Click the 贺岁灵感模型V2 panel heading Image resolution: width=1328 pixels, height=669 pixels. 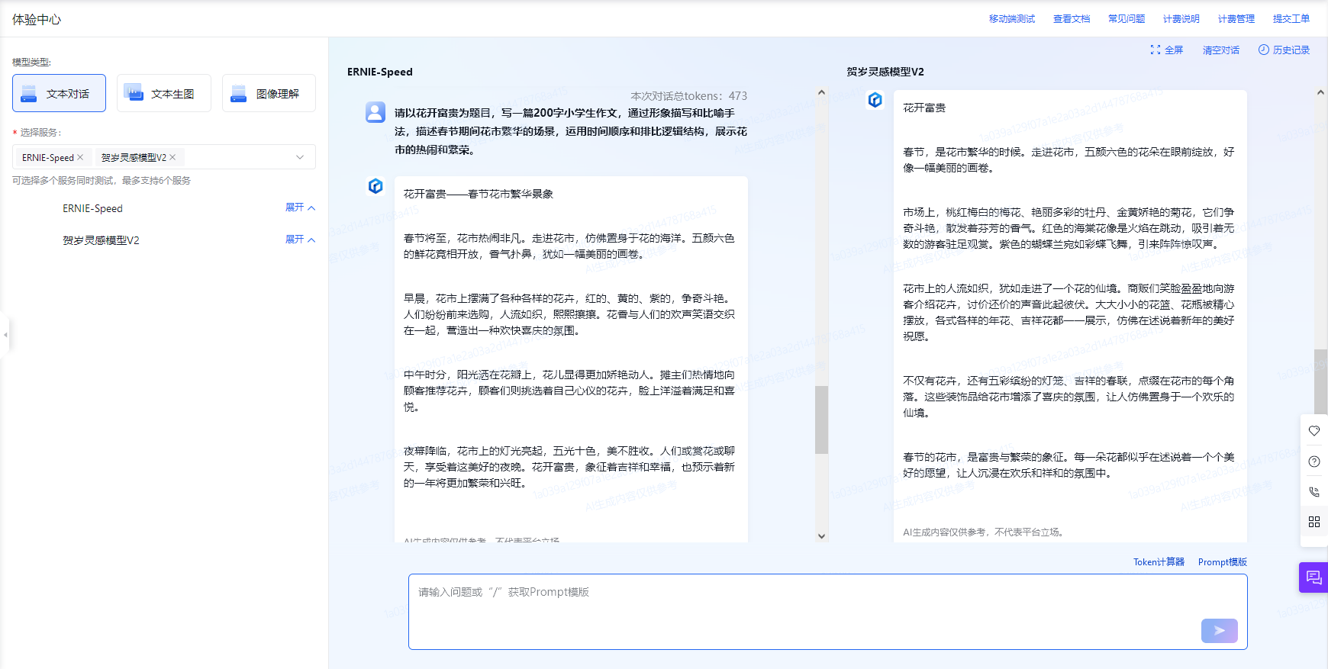(885, 72)
